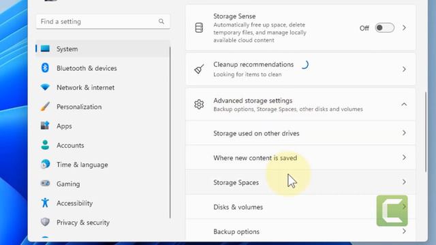This screenshot has height=245, width=436.
Task: Click the Bluetooth icon in sidebar
Action: [45, 68]
